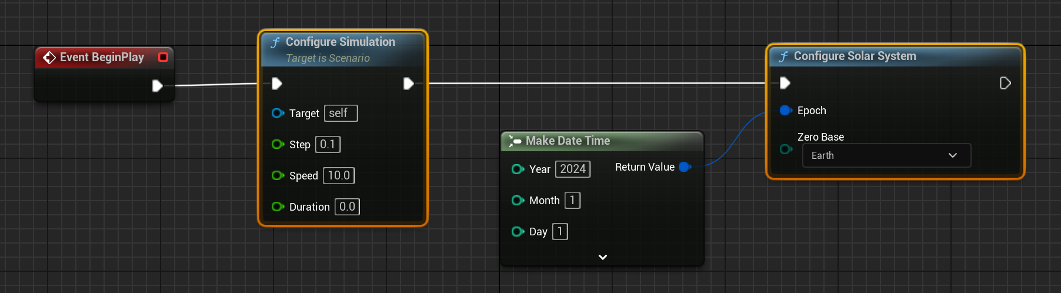Expand the Make Date Time node's extra pins
The height and width of the screenshot is (293, 1061).
click(602, 257)
